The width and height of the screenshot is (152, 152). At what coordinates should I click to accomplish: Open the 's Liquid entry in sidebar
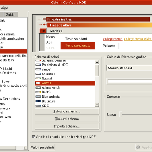point(6,69)
